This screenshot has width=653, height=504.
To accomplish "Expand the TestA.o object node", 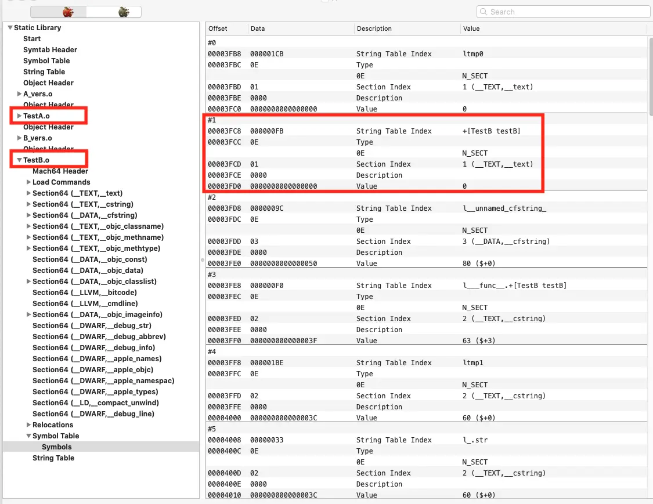I will click(x=20, y=116).
